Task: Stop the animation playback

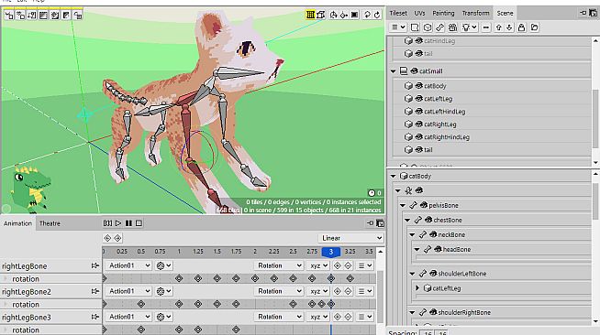Action: (x=139, y=223)
